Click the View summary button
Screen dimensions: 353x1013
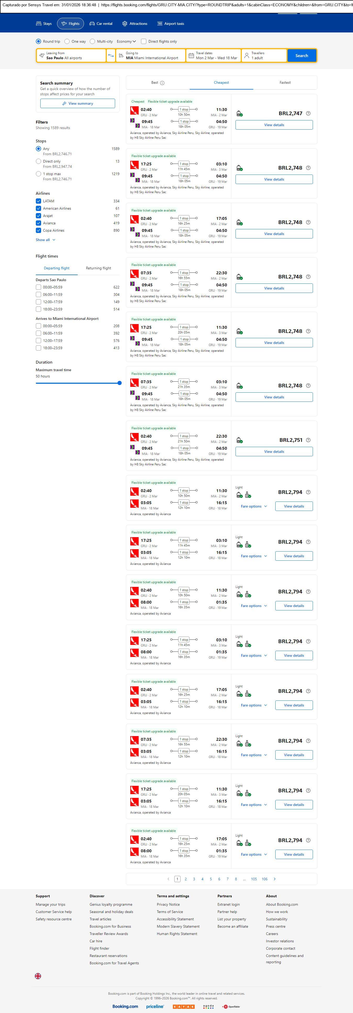click(x=77, y=103)
